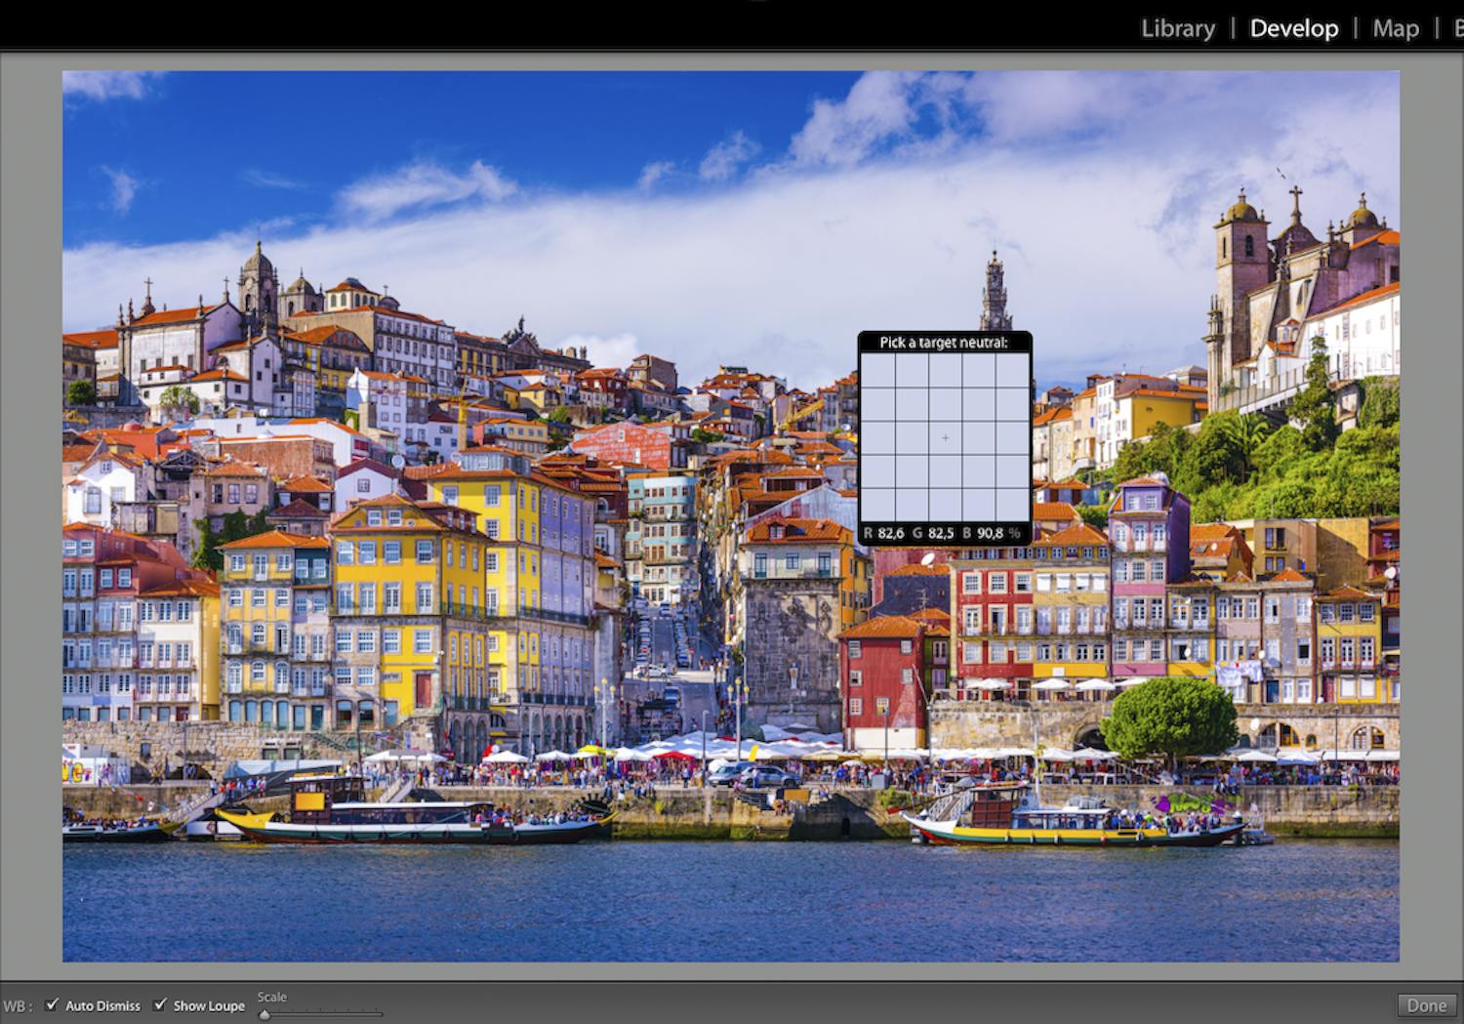Select the Develop module tab

click(1293, 28)
